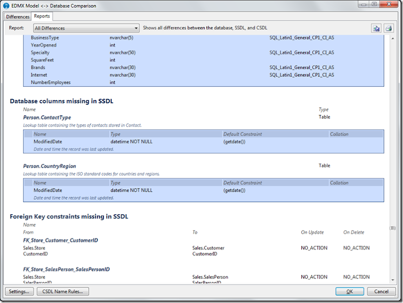Click Sales.Store source of FK_Store_Customer_CustomerID
Image resolution: width=403 pixels, height=303 pixels.
(34, 248)
